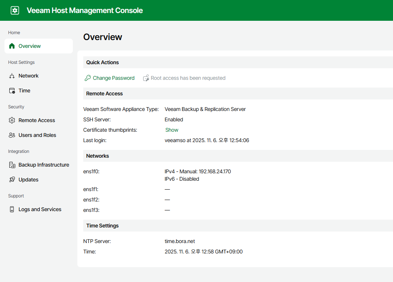Click NTP server value 'time.bora.net'

point(180,241)
